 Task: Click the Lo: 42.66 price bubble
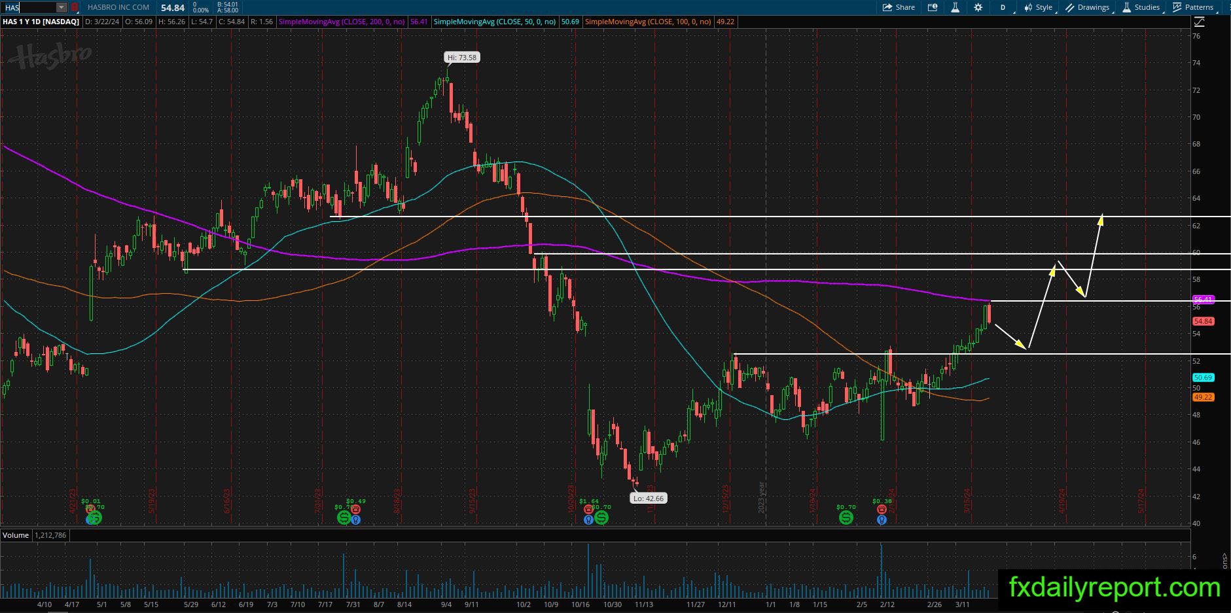648,498
